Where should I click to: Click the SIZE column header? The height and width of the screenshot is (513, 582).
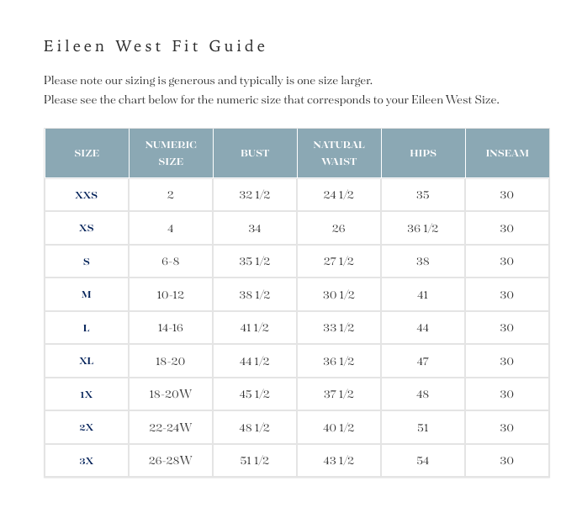pos(87,153)
